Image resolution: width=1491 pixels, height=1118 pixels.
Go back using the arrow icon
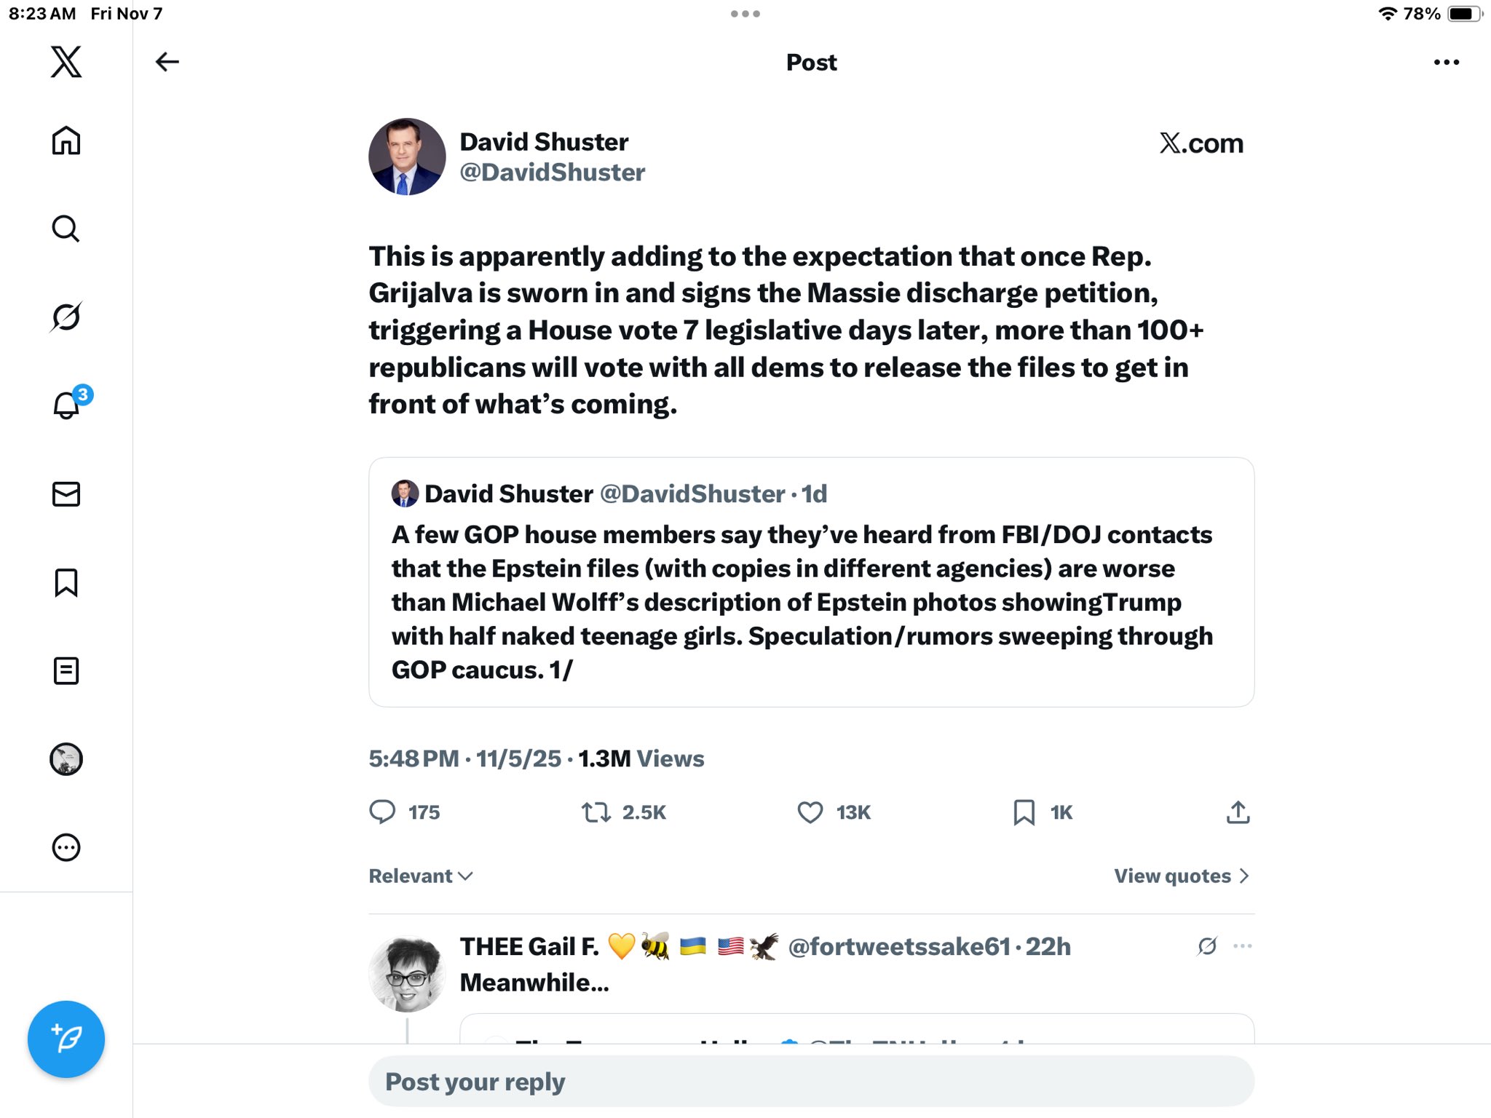[167, 62]
